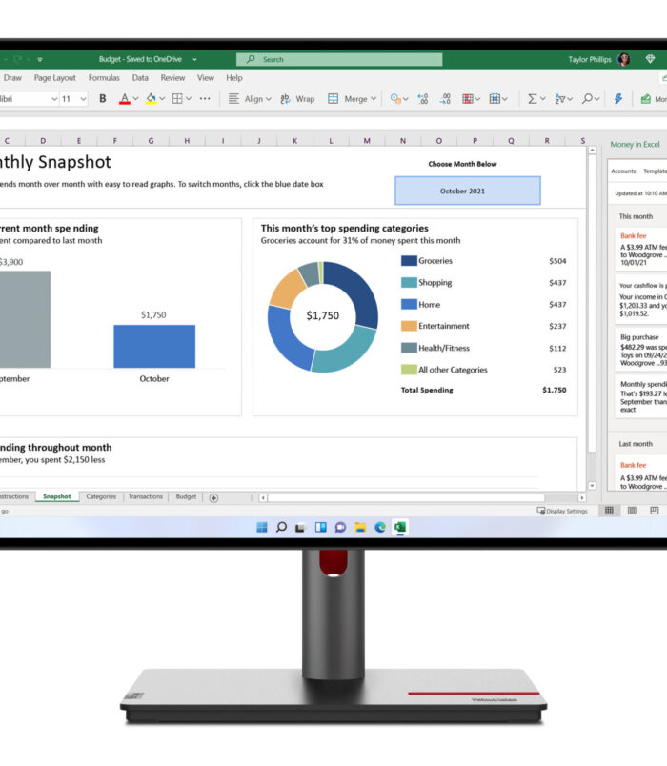Select column header M
Image resolution: width=667 pixels, height=766 pixels.
367,141
